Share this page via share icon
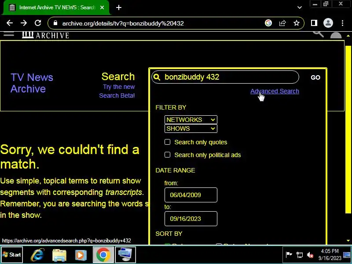The height and width of the screenshot is (264, 352). point(282,23)
